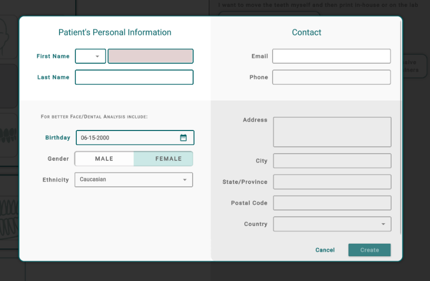Click the Gender label
Screen dimensions: 430x281
click(58, 159)
